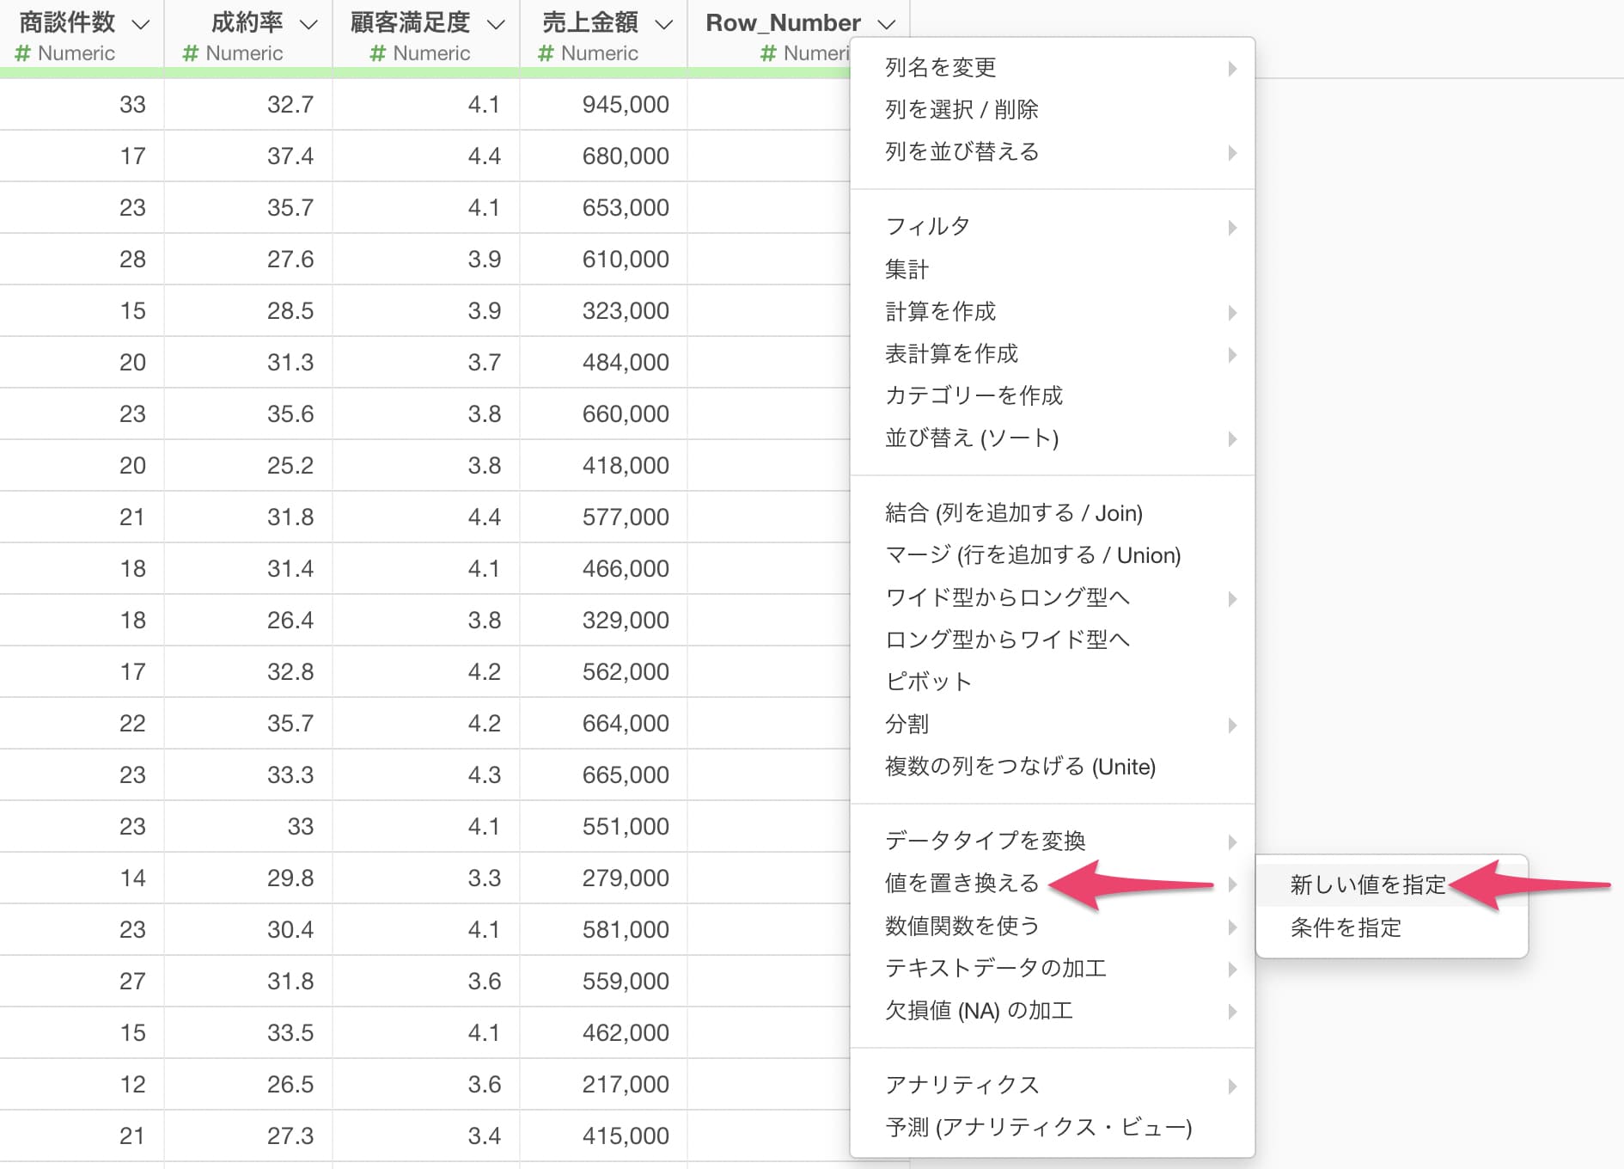Image resolution: width=1624 pixels, height=1169 pixels.
Task: Choose 結合 (列を追加する / Join)
Action: pos(1053,513)
